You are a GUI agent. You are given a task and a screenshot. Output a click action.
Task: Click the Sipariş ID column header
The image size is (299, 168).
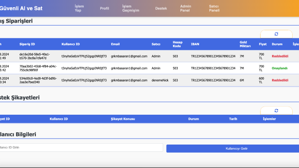point(27,44)
